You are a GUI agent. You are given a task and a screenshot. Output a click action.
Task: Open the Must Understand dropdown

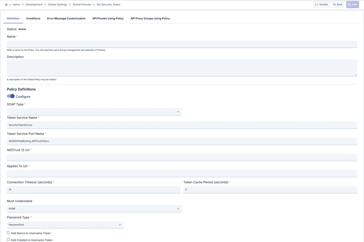(x=94, y=209)
